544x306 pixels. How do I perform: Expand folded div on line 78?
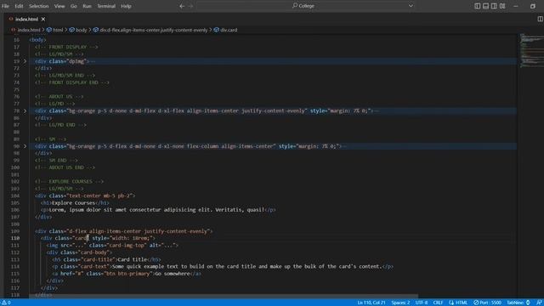coord(25,111)
